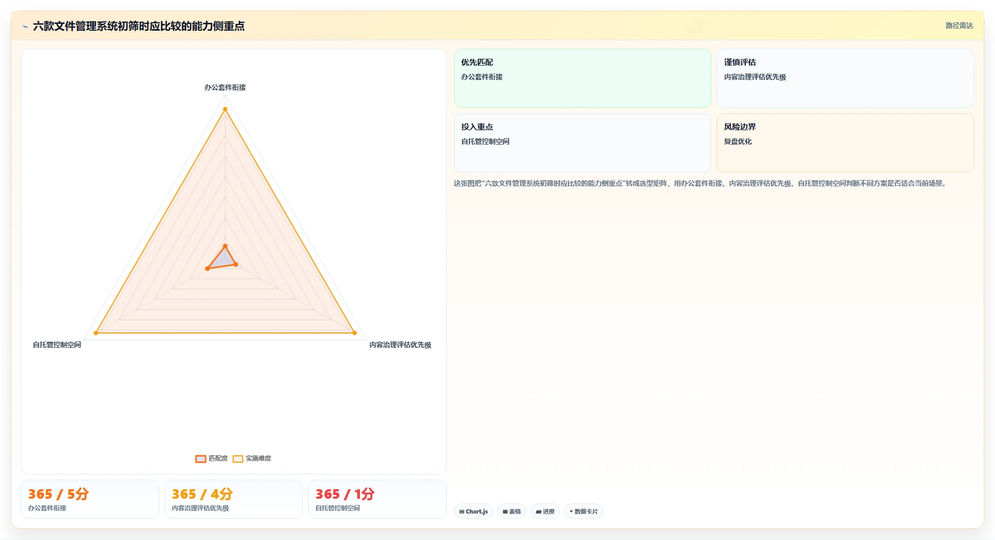The width and height of the screenshot is (995, 540).
Task: Click the 365 / 4分 score card
Action: coord(233,499)
